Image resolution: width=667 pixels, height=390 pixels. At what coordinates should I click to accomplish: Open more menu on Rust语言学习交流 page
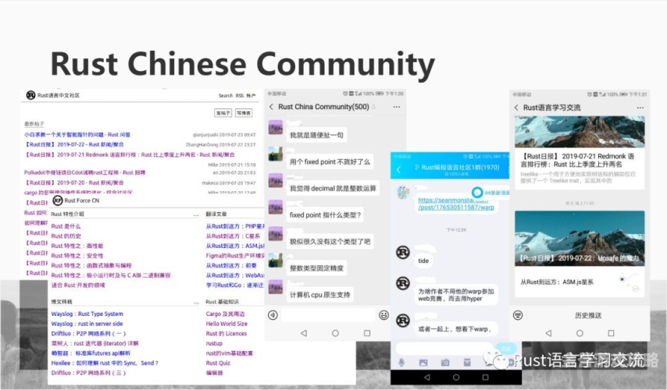[640, 108]
